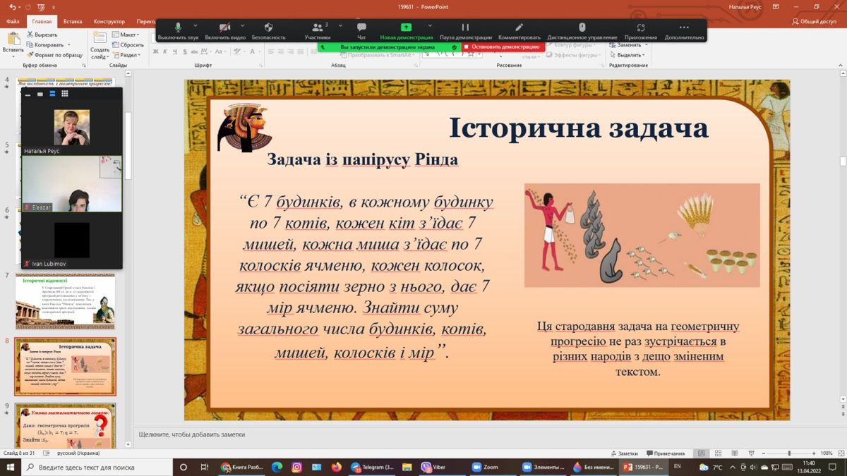Open Zoom Participants panel
Screen dimensions: 847x476
(x=317, y=28)
